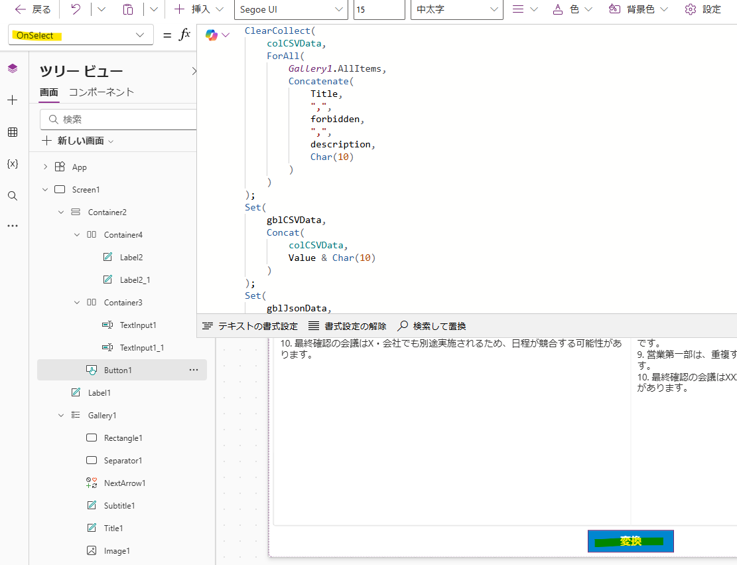Screen dimensions: 737x565
Task: Click the font size field showing 15
Action: click(379, 9)
